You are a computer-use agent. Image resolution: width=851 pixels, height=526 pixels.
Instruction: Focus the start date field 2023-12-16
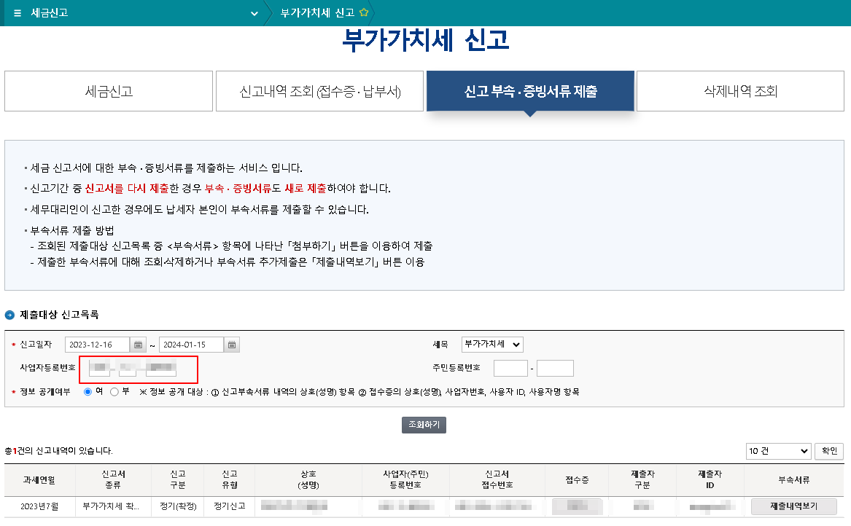[97, 345]
